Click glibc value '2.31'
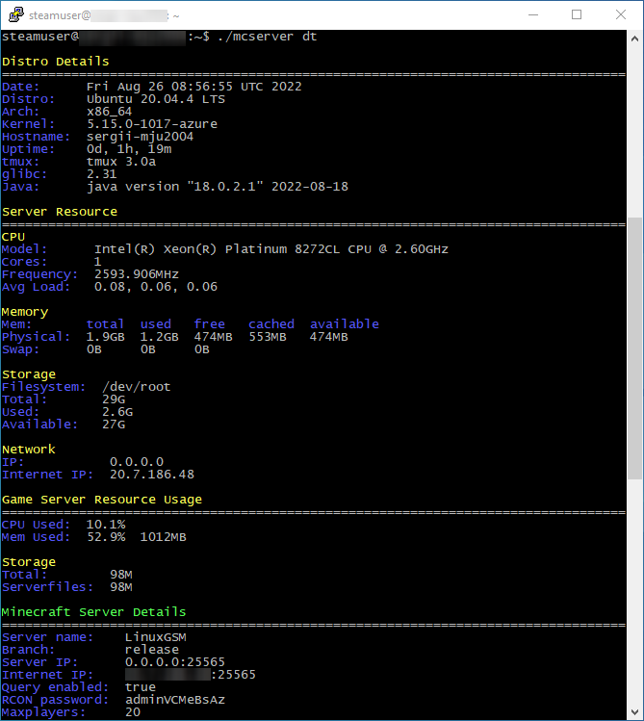Image resolution: width=644 pixels, height=721 pixels. 102,174
